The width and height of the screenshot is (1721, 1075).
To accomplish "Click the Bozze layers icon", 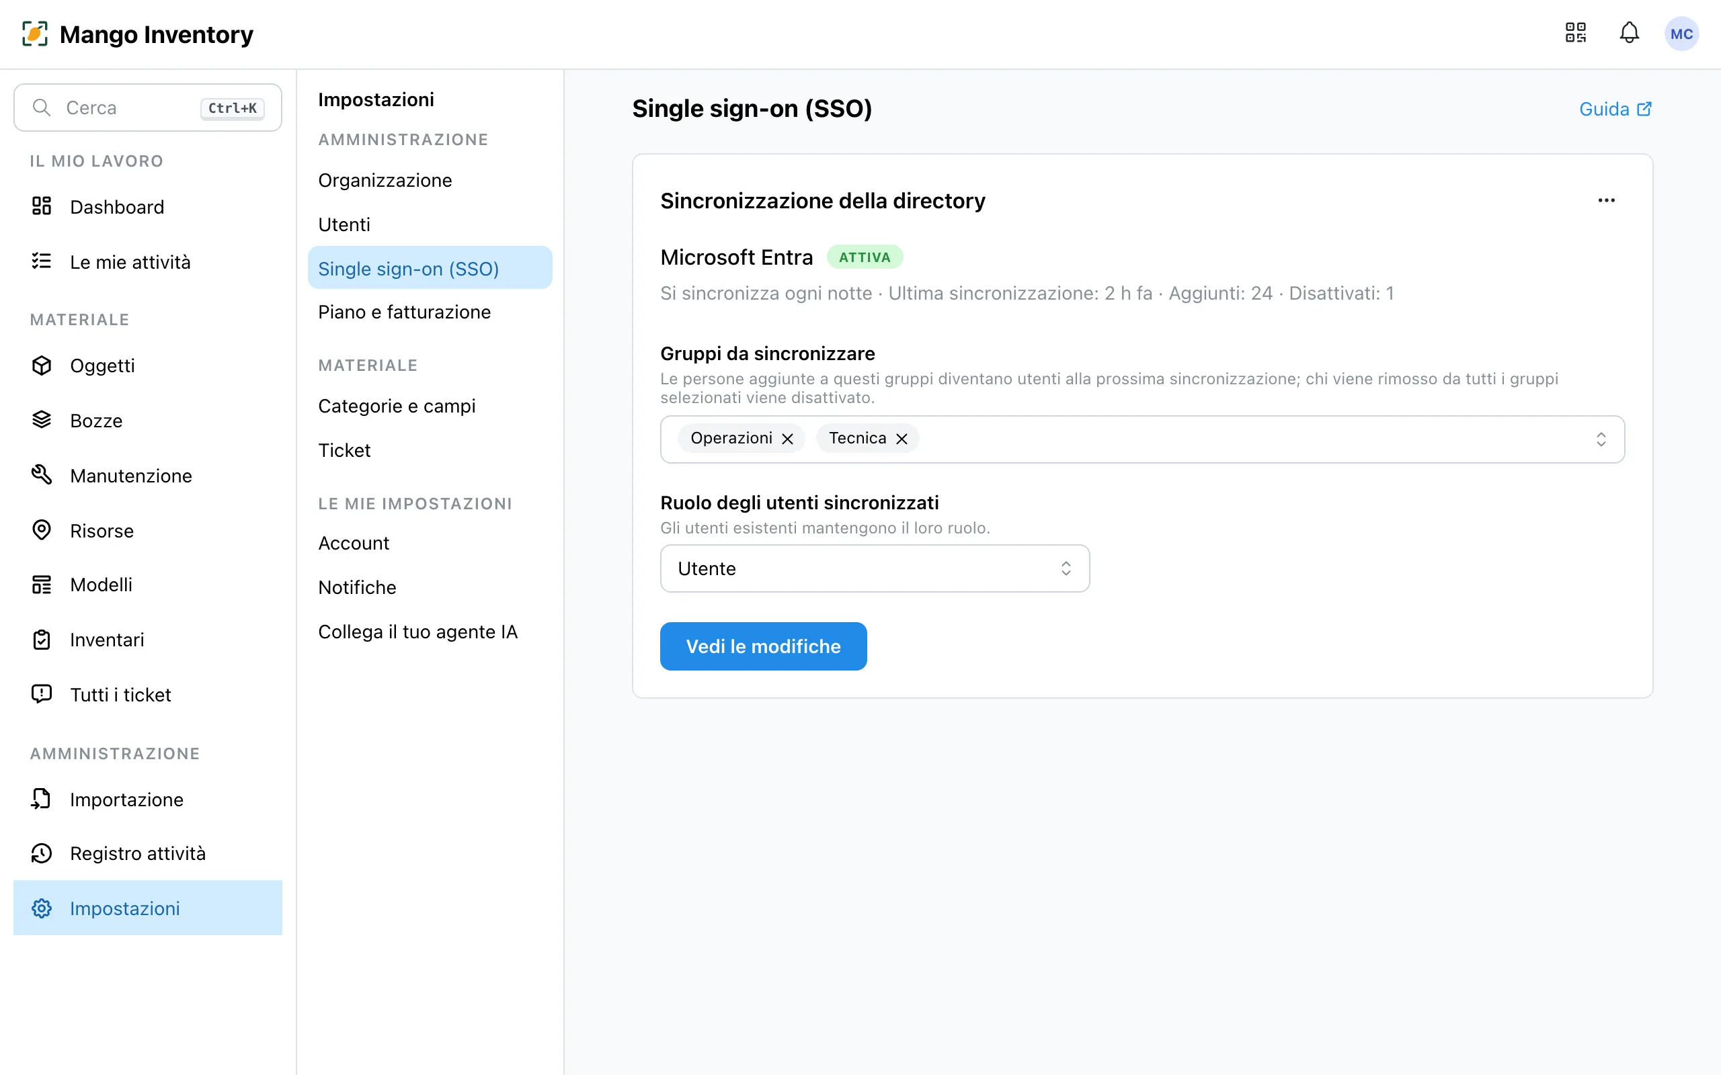I will 42,419.
